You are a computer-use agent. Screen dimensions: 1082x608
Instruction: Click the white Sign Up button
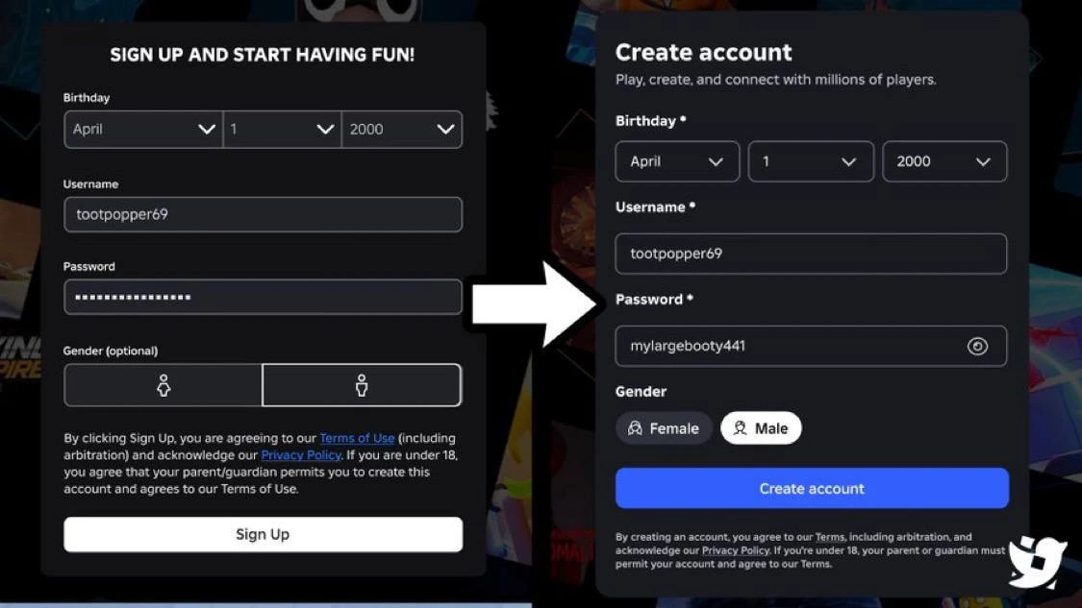263,534
